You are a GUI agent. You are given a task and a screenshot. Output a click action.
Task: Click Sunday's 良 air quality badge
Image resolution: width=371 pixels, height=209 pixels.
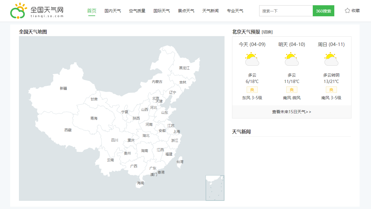tap(331, 90)
